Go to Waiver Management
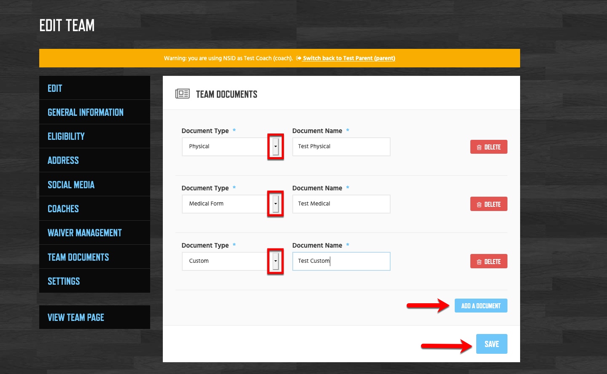The height and width of the screenshot is (374, 607). [94, 232]
